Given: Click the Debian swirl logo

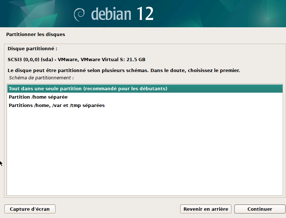Looking at the screenshot, I should pos(79,15).
